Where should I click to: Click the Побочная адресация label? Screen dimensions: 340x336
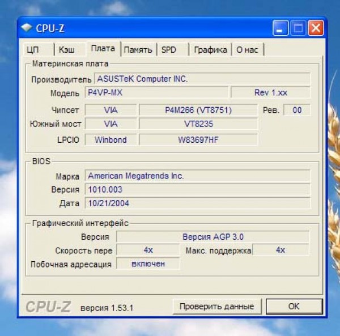(71, 265)
